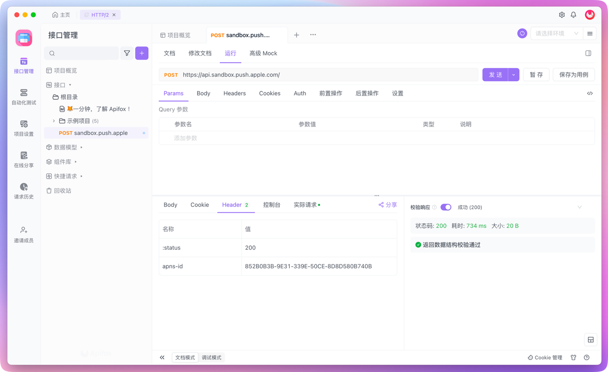
Task: Switch to the 文档 tab
Action: point(170,53)
